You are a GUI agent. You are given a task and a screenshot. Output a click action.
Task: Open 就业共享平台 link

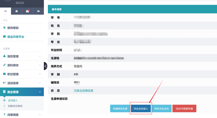tap(16, 37)
